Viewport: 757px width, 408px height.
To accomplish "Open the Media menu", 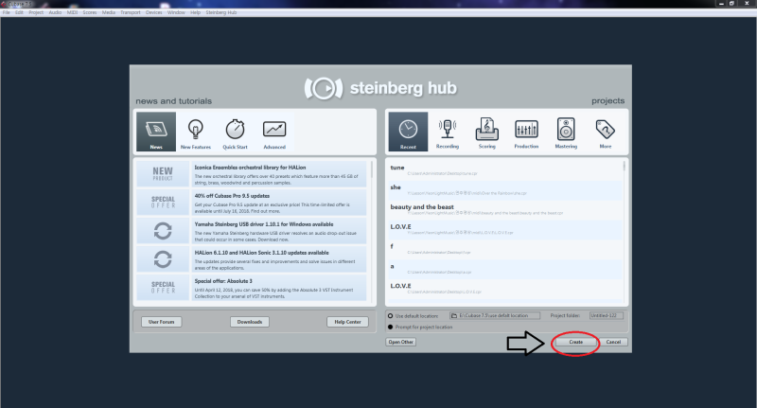I will [109, 12].
